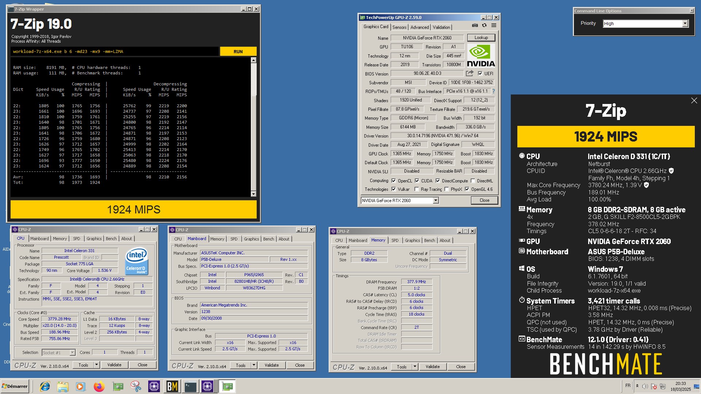Open the Socket #1 selection dropdown in CPU-Z
The image size is (701, 394).
72,352
